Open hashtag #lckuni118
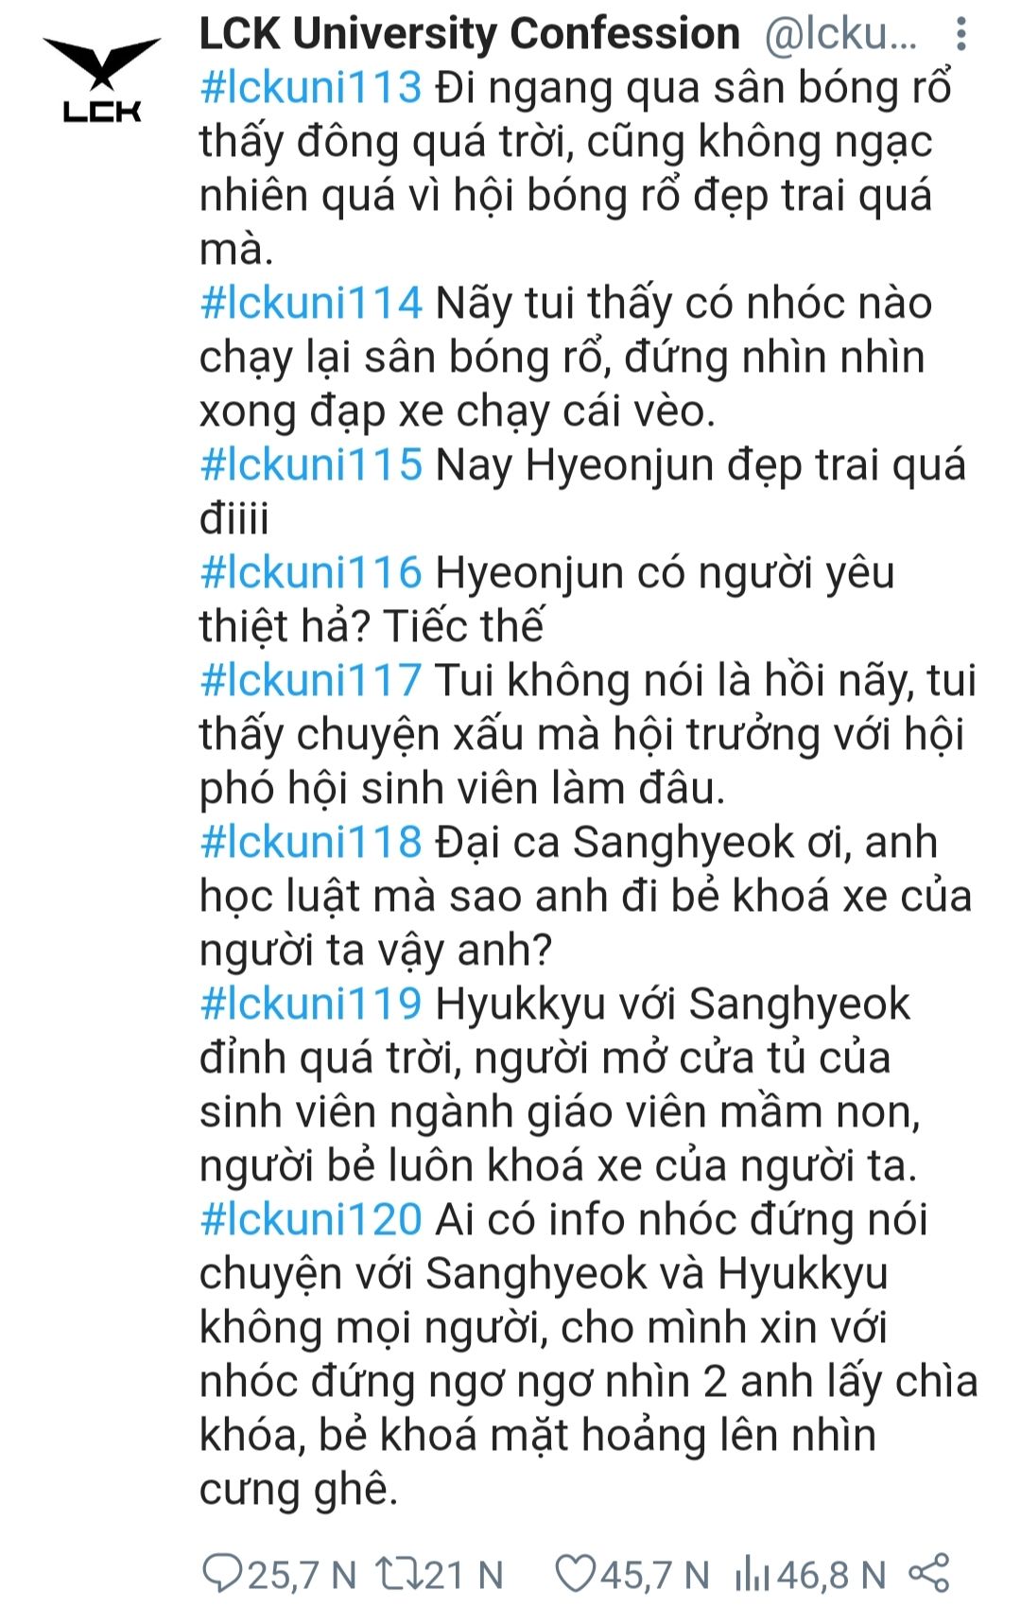1021x1607 pixels. 311,843
